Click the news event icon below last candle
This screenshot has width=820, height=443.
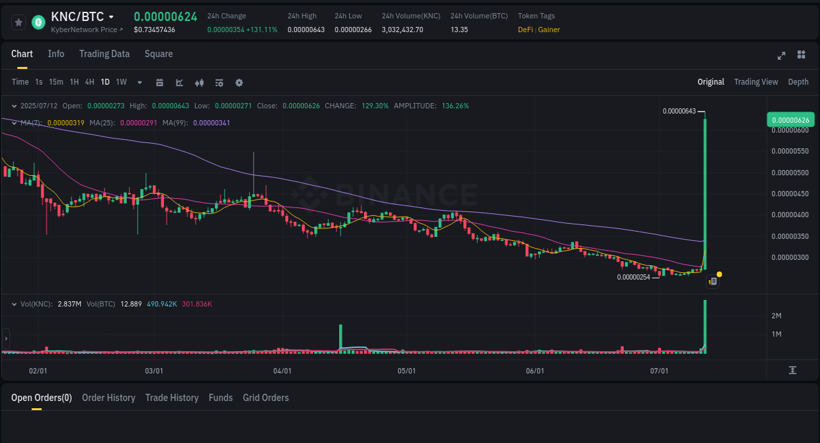click(712, 282)
